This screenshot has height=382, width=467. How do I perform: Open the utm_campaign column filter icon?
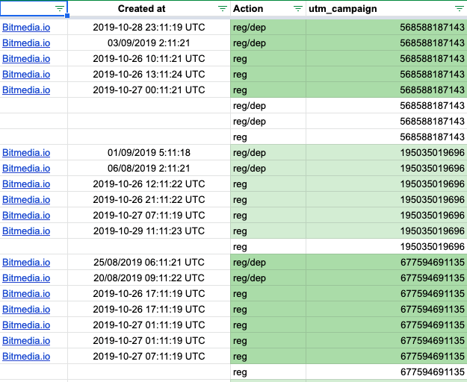[x=459, y=8]
